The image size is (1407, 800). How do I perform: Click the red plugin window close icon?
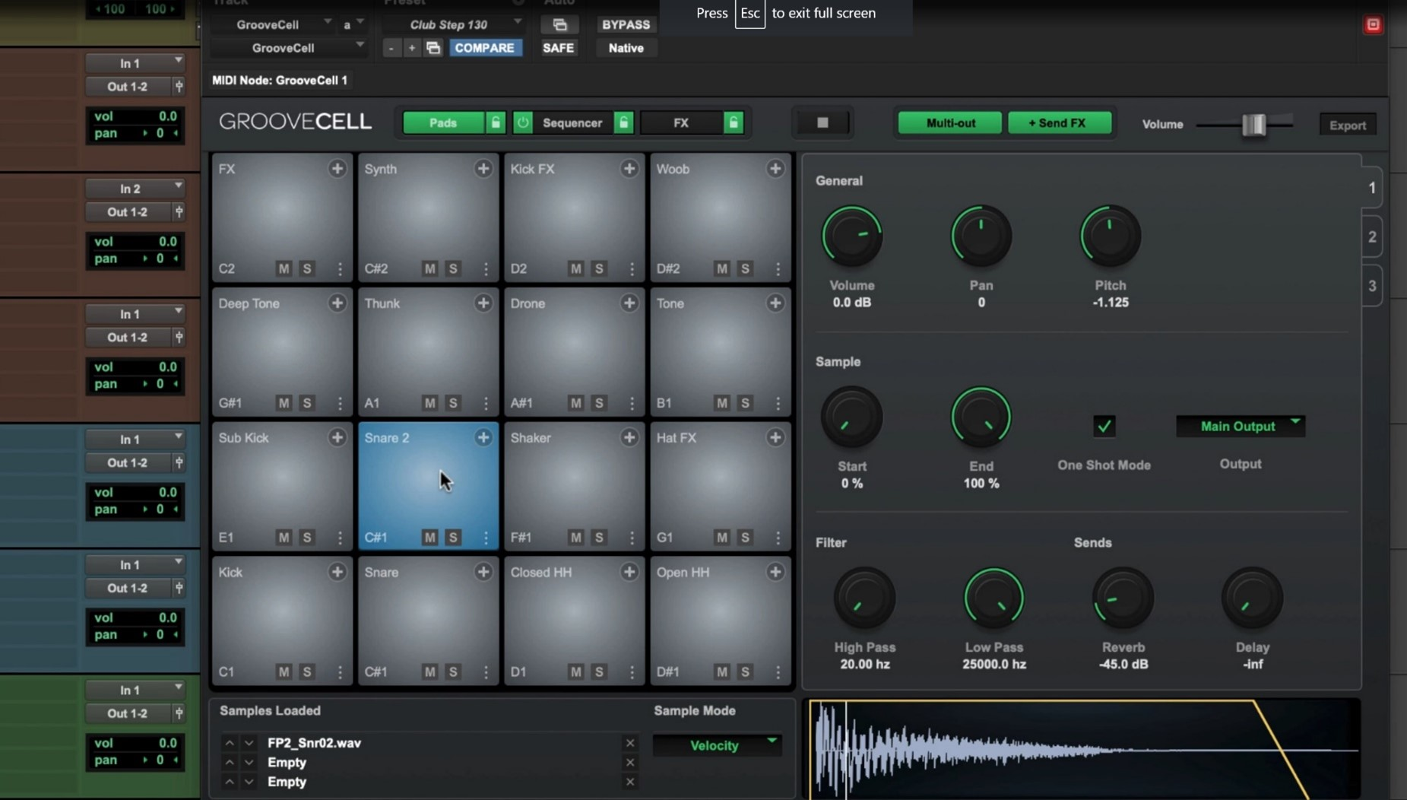coord(1373,25)
